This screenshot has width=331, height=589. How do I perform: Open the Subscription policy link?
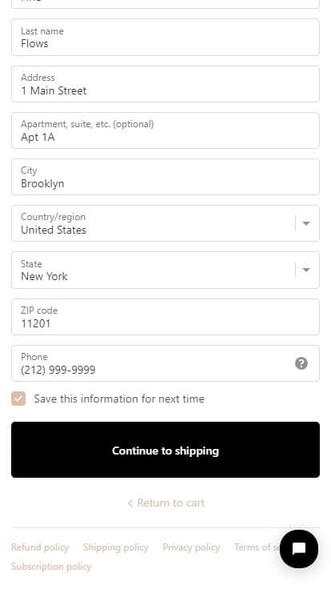click(x=51, y=567)
